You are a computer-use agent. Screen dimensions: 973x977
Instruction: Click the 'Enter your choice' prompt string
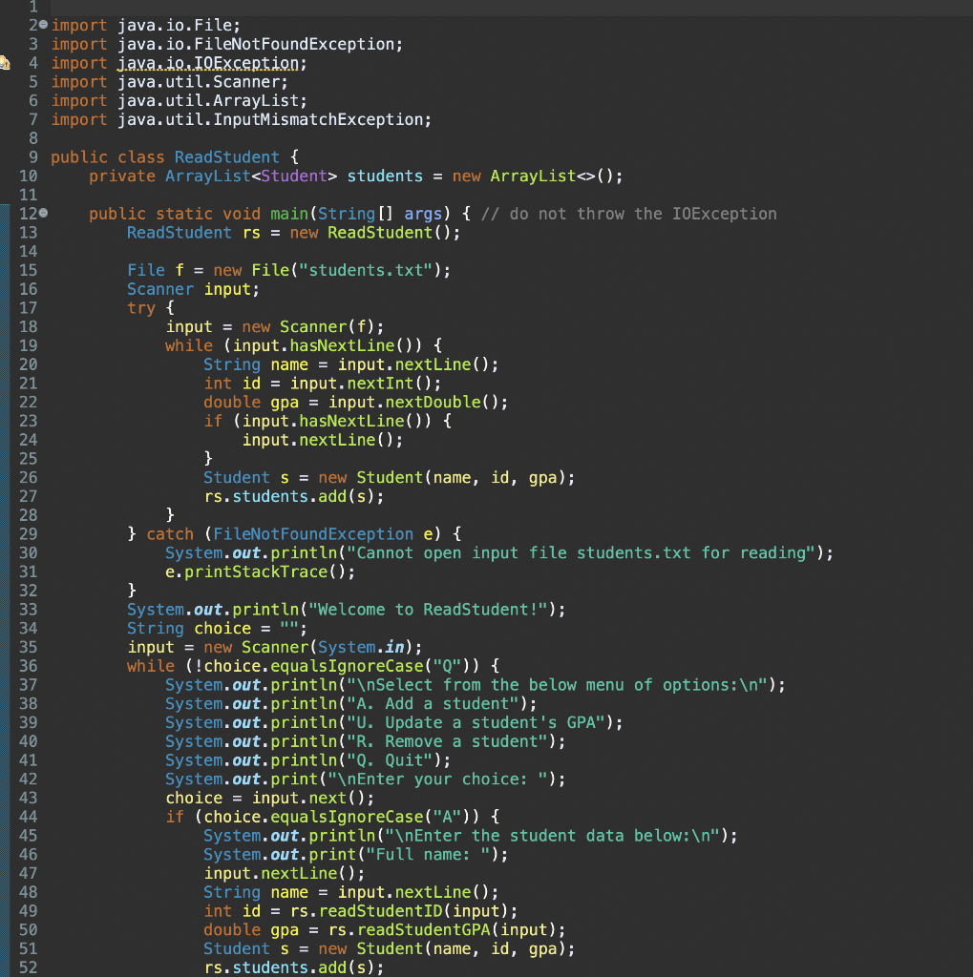click(437, 779)
